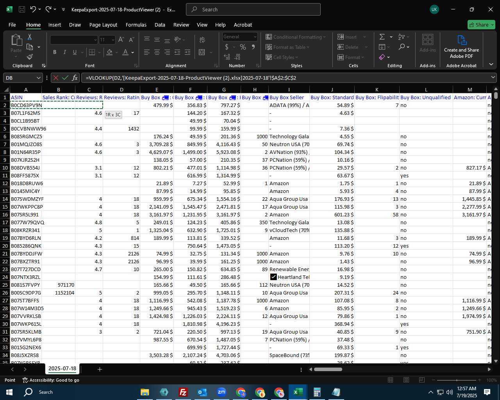Add a new sheet with plus button
This screenshot has height=400, width=500.
point(100,369)
